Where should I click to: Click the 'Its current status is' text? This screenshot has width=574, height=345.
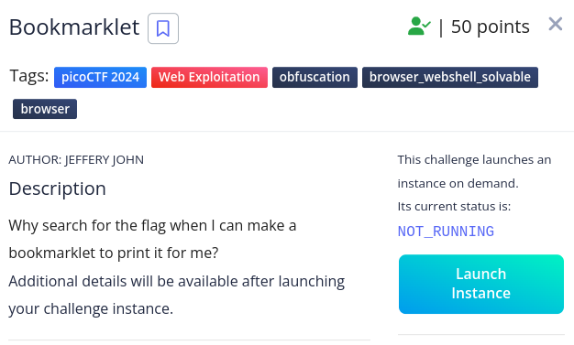click(x=454, y=207)
